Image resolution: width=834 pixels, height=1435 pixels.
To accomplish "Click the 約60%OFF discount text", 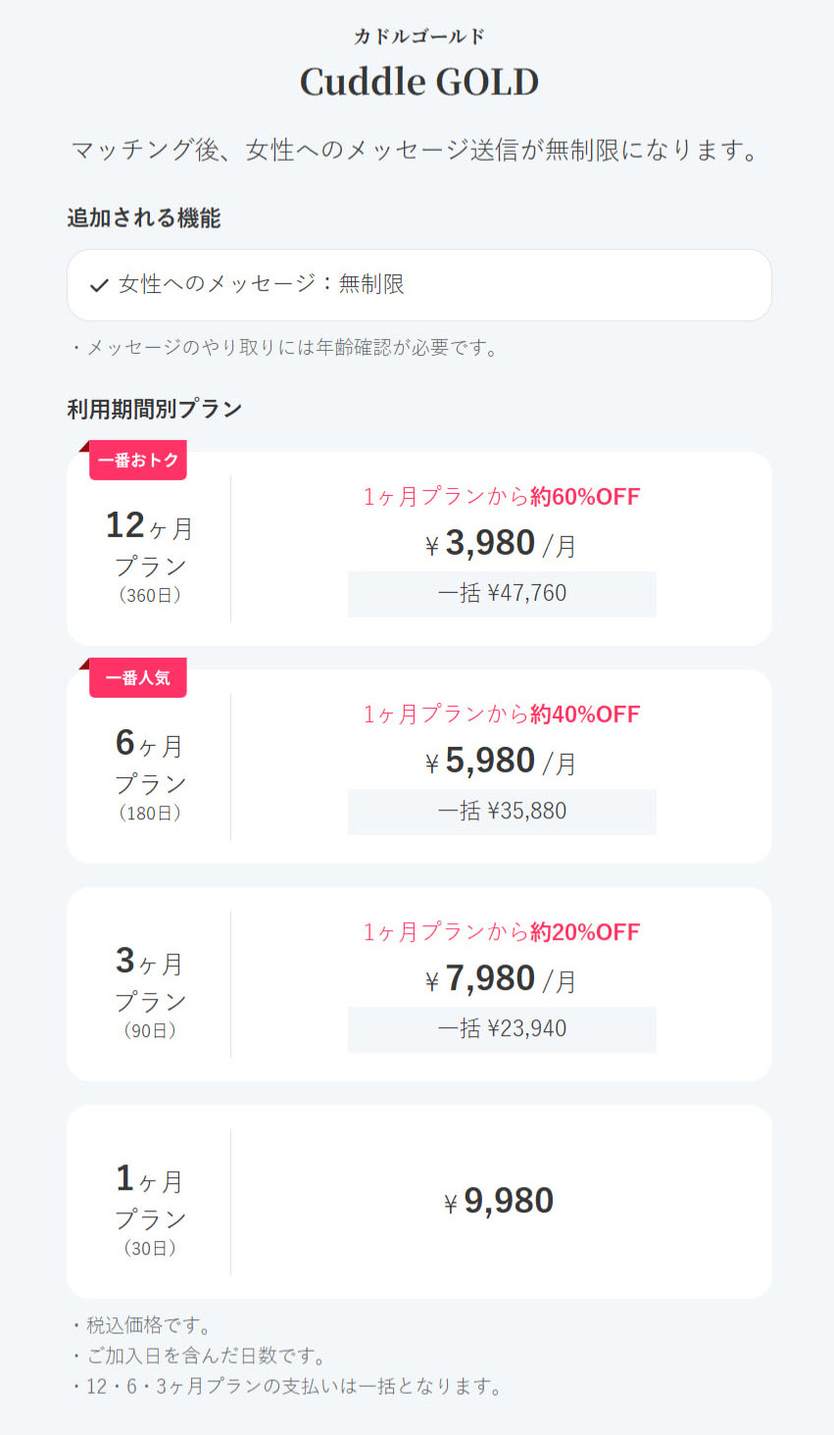I will tap(585, 497).
